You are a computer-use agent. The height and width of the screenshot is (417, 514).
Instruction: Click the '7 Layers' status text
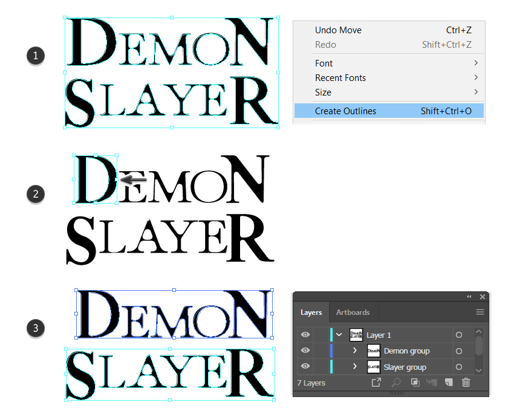tap(311, 383)
